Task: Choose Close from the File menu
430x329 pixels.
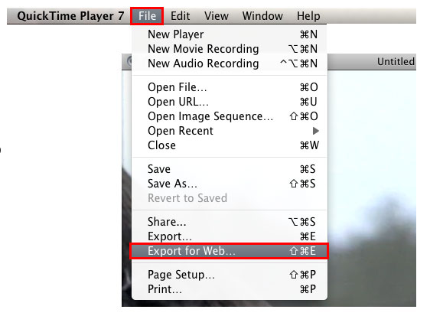Action: coord(230,145)
